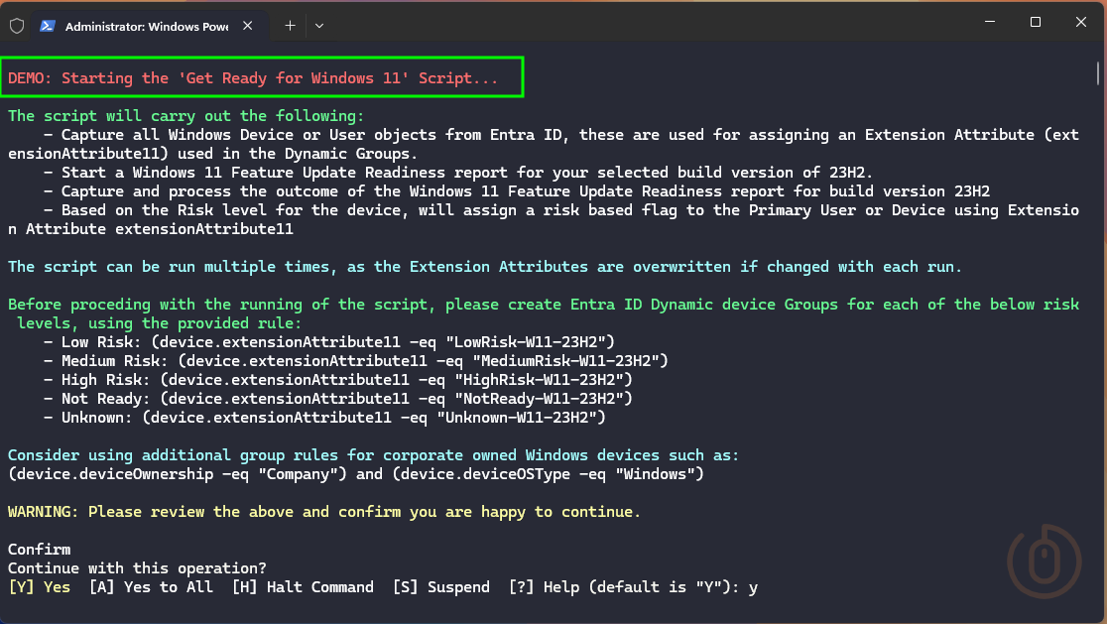Click the scrollbar thumb on the right edge

point(1097,74)
